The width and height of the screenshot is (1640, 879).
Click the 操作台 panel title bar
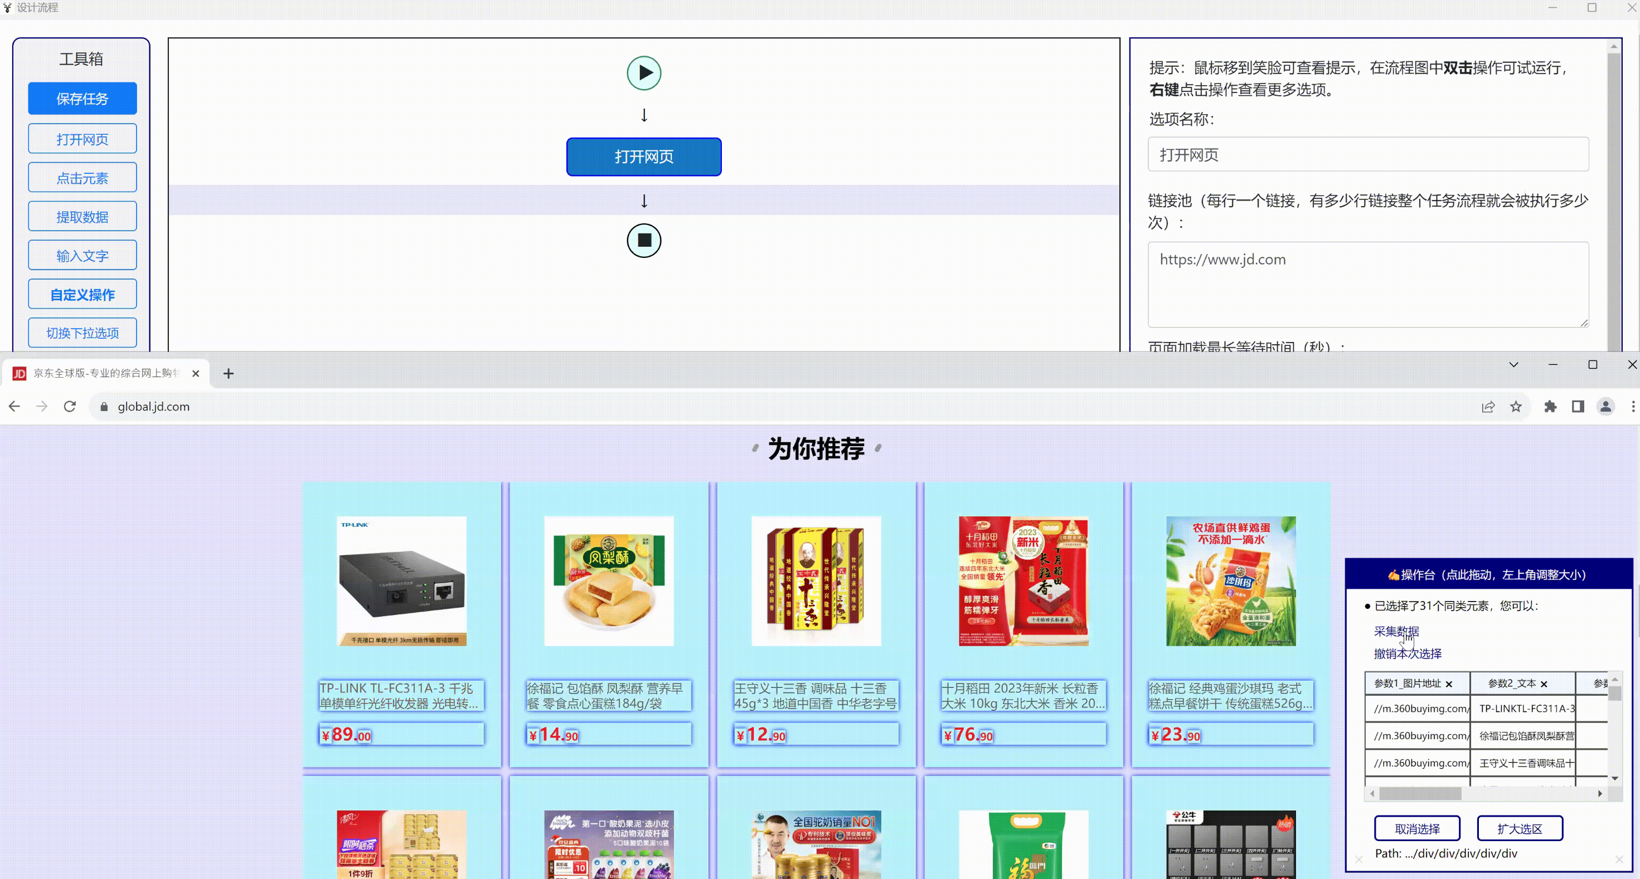coord(1488,574)
